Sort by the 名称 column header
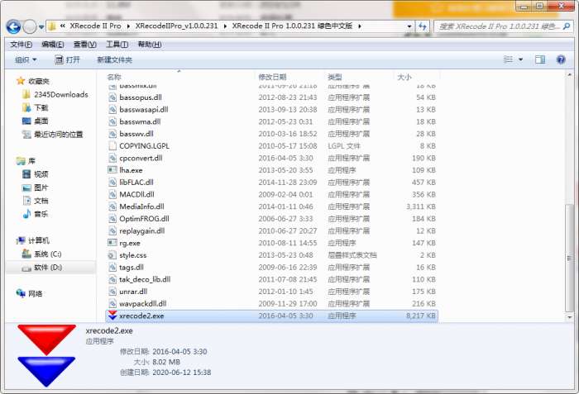 (114, 77)
